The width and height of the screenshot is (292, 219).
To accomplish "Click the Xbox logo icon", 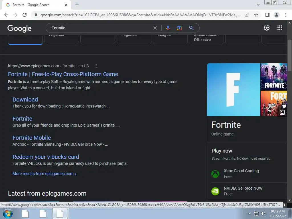I will 215,174.
